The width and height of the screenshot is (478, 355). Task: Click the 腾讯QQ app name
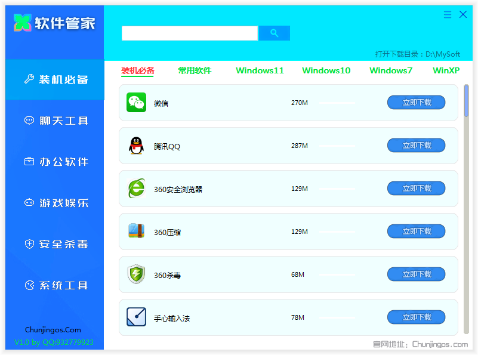(x=167, y=147)
